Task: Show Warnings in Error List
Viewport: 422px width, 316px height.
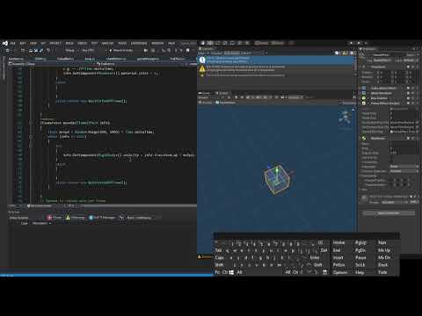Action: click(76, 218)
